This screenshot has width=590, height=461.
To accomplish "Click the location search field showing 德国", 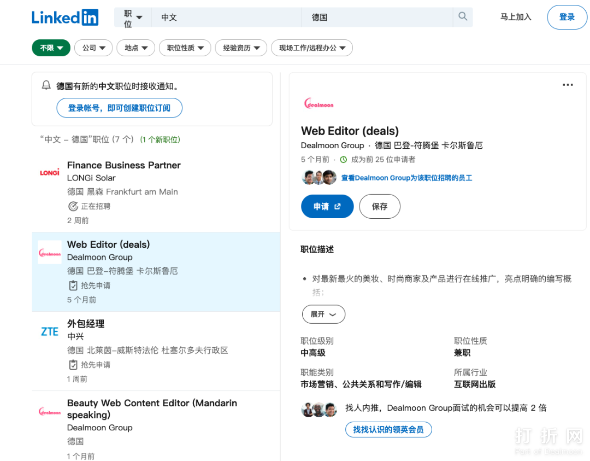I will (377, 17).
